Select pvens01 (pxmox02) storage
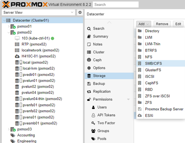Image resolution: width=185 pixels, height=143 pixels. point(42,117)
